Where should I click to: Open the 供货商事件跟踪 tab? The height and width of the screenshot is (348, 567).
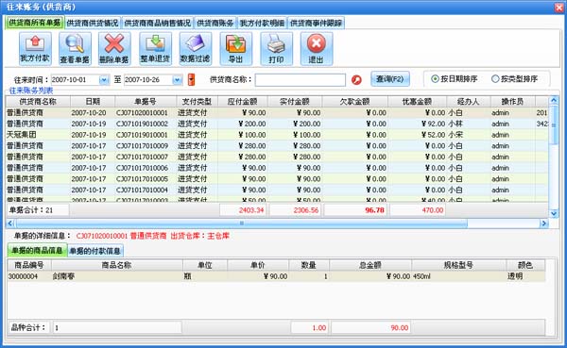coord(316,23)
